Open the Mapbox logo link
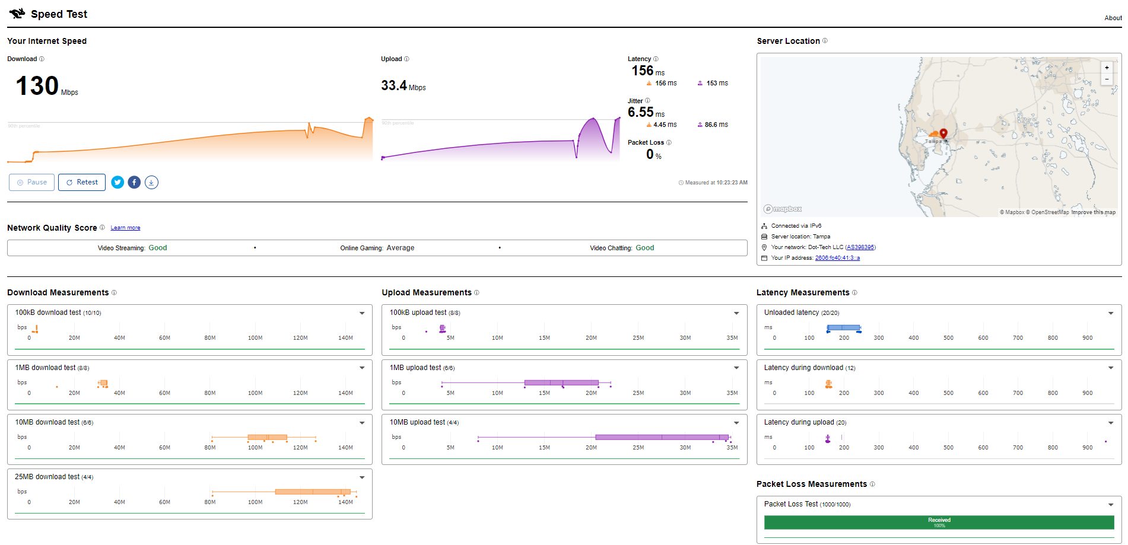 [783, 209]
